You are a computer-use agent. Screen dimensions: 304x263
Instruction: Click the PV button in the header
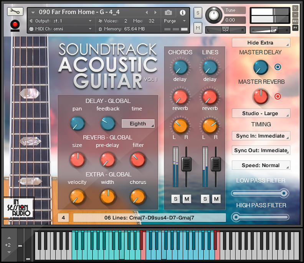tap(295, 28)
